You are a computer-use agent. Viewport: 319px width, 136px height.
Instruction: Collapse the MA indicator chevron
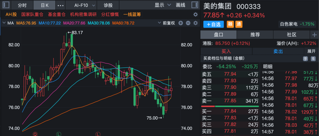[4, 23]
